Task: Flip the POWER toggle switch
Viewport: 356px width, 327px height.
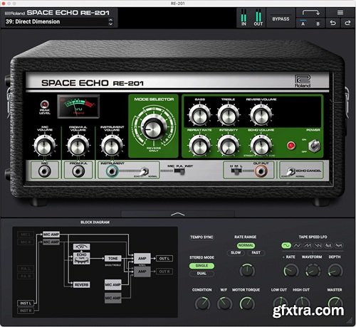Action: point(315,146)
